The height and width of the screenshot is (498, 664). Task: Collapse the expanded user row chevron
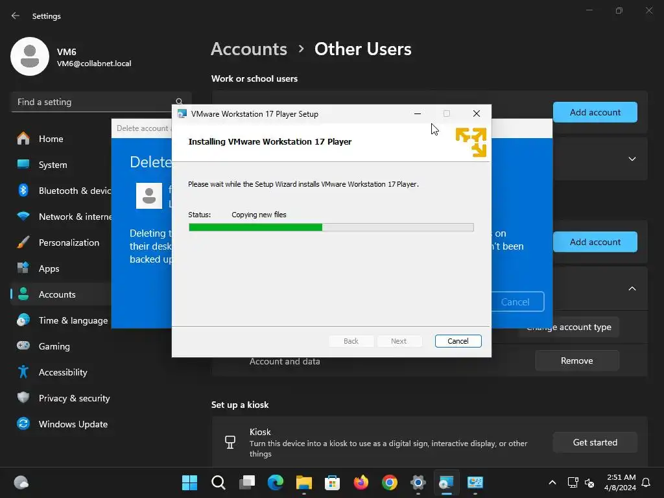pyautogui.click(x=632, y=289)
